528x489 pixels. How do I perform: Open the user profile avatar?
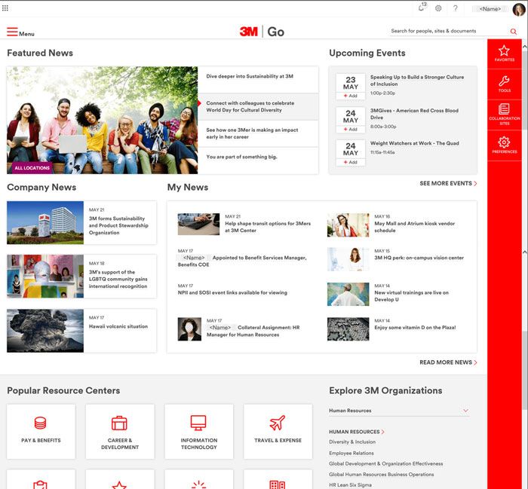(x=519, y=9)
